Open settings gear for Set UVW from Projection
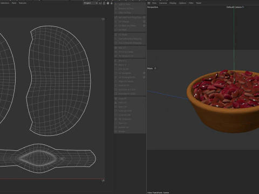The width and height of the screenshot is (259, 194). point(144,17)
